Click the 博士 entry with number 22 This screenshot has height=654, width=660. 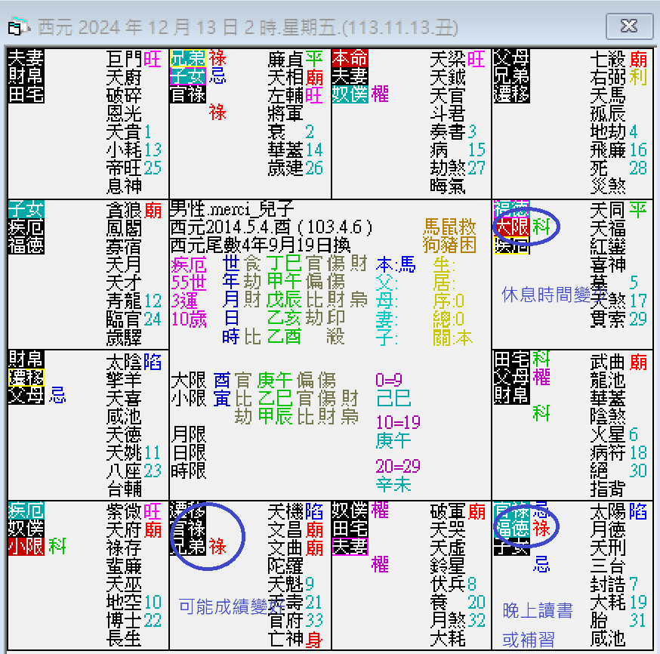pos(134,620)
